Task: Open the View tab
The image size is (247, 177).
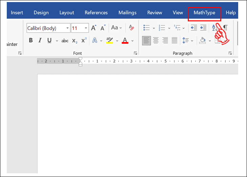Action: (178, 13)
